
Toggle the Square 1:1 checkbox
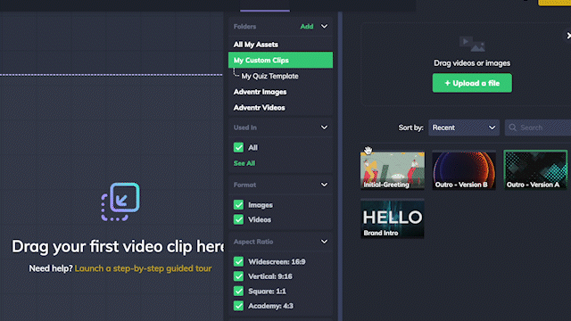tap(238, 292)
